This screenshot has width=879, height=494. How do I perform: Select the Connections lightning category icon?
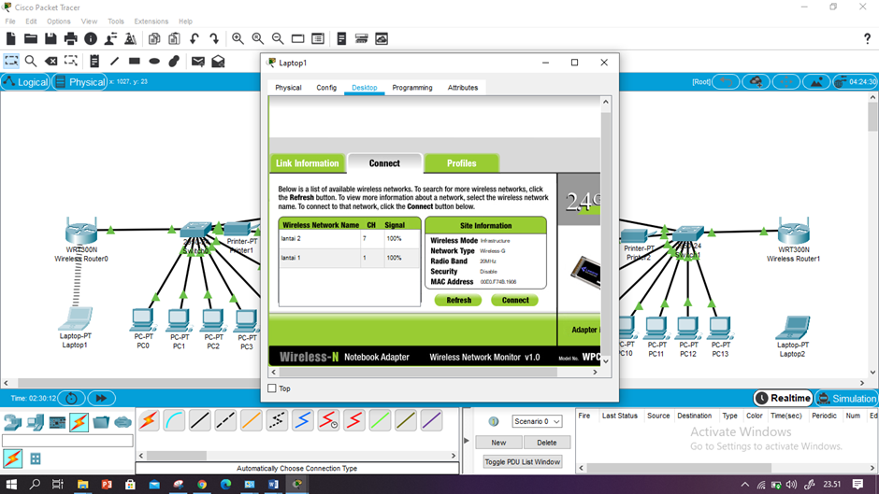click(79, 422)
